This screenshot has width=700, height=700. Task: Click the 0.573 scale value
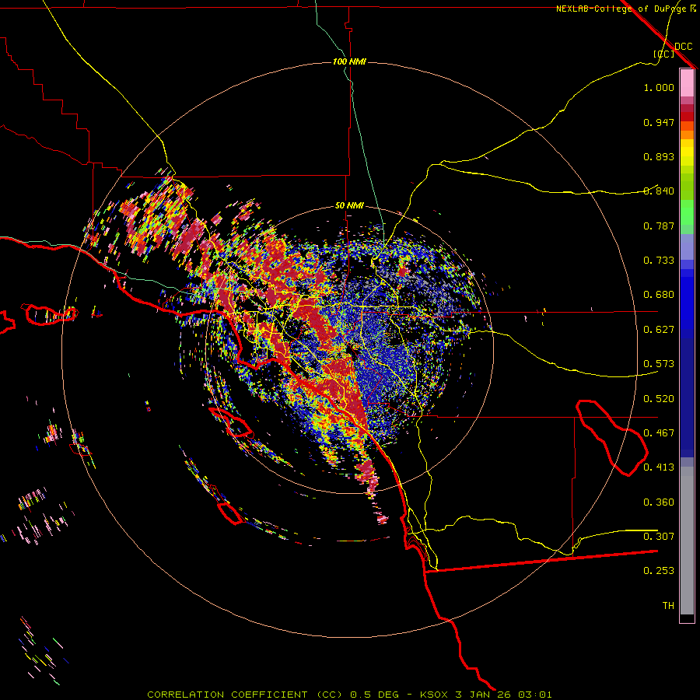659,364
